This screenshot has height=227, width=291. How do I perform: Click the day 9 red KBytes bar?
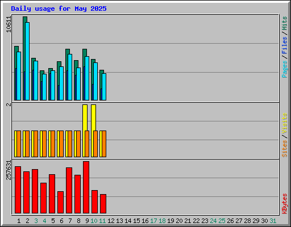click(86, 187)
